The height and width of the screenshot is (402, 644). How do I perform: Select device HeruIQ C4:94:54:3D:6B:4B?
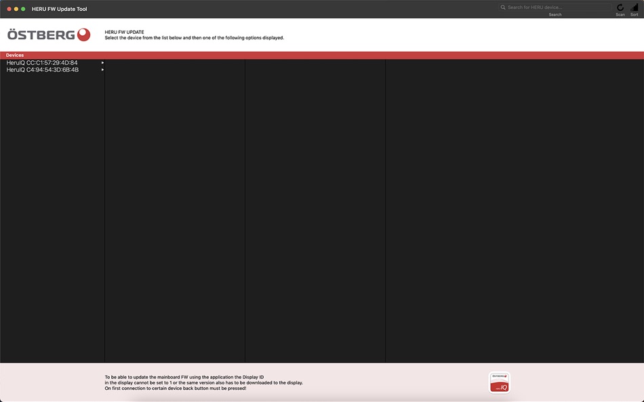tap(53, 70)
